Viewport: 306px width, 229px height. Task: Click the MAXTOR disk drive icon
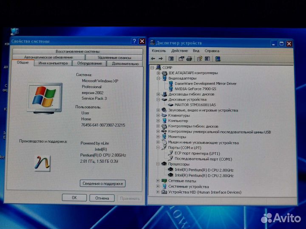click(170, 105)
